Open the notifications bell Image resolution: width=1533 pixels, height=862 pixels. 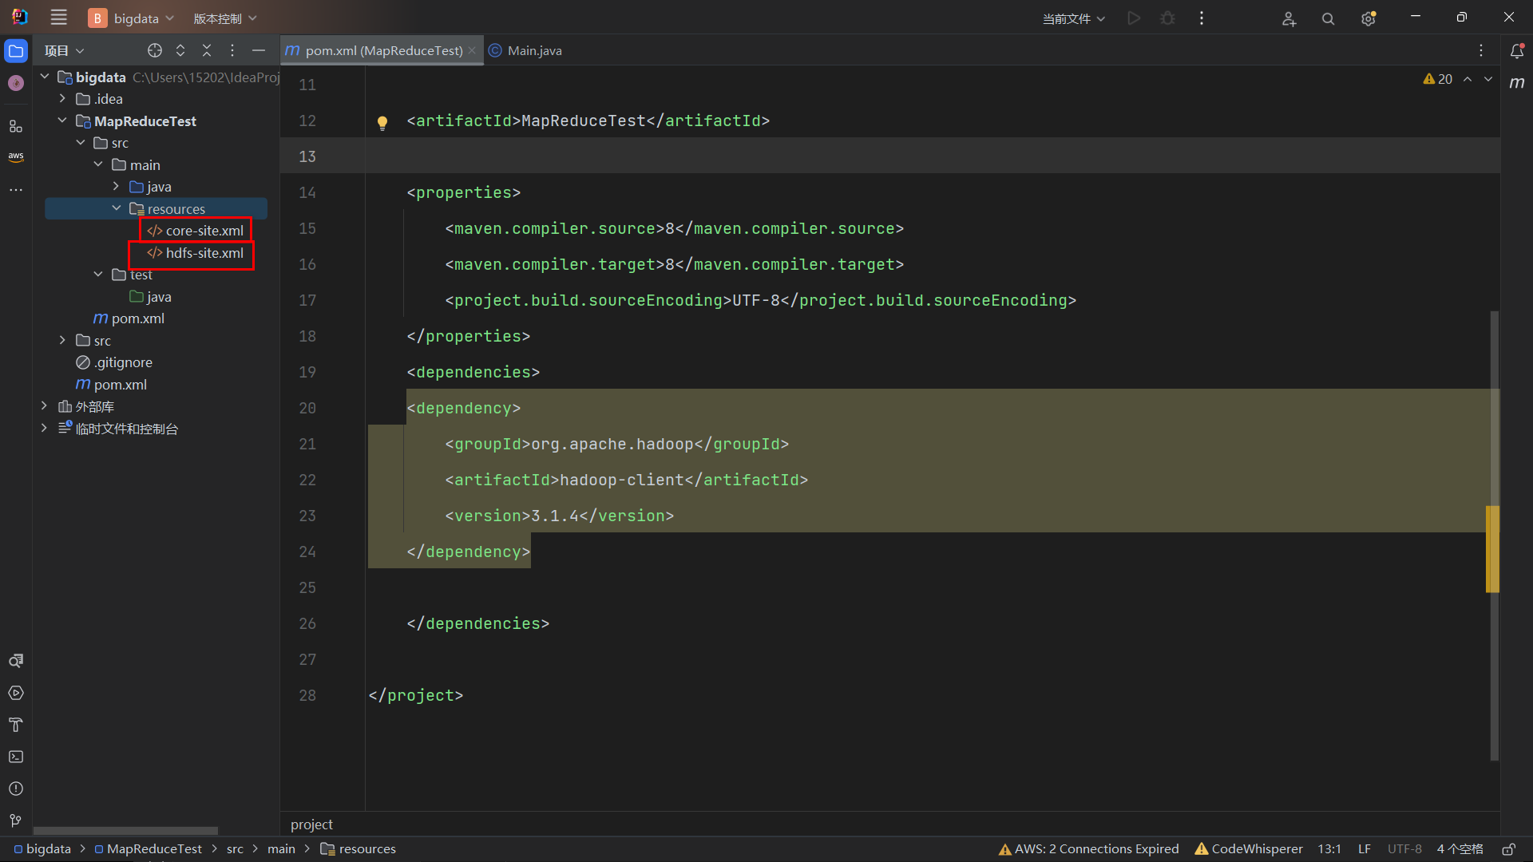pyautogui.click(x=1517, y=50)
